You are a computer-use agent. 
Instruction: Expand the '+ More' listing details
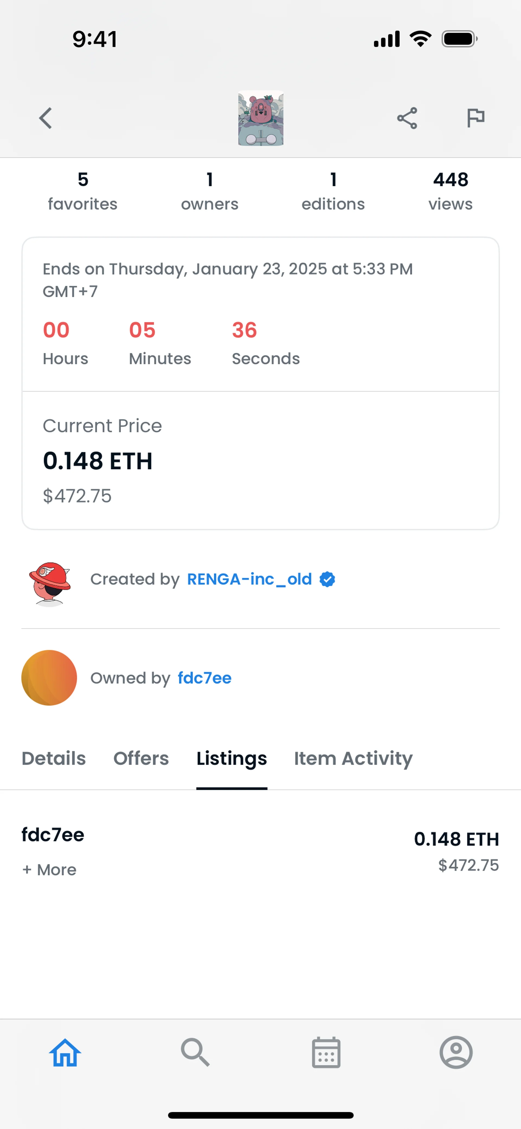(50, 870)
